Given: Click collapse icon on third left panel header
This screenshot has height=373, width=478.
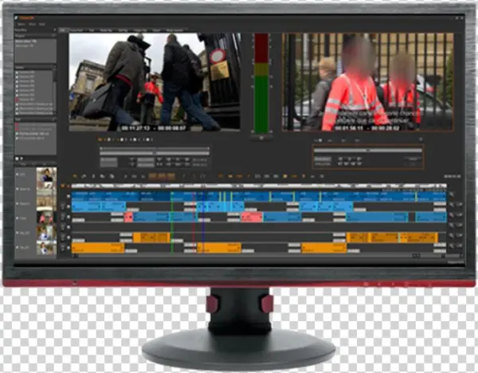Looking at the screenshot, I should (x=53, y=120).
